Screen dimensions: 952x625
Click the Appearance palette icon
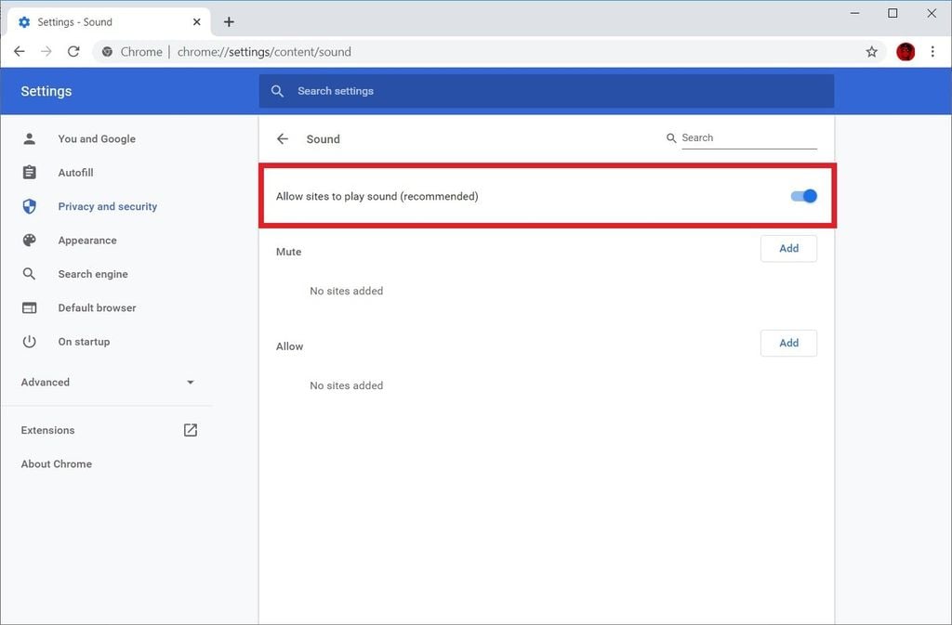click(29, 240)
